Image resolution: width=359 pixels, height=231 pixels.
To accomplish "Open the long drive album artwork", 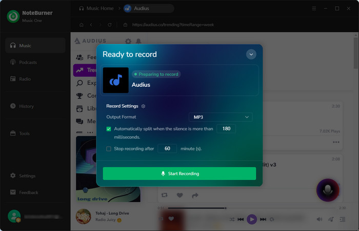I will pos(108,169).
